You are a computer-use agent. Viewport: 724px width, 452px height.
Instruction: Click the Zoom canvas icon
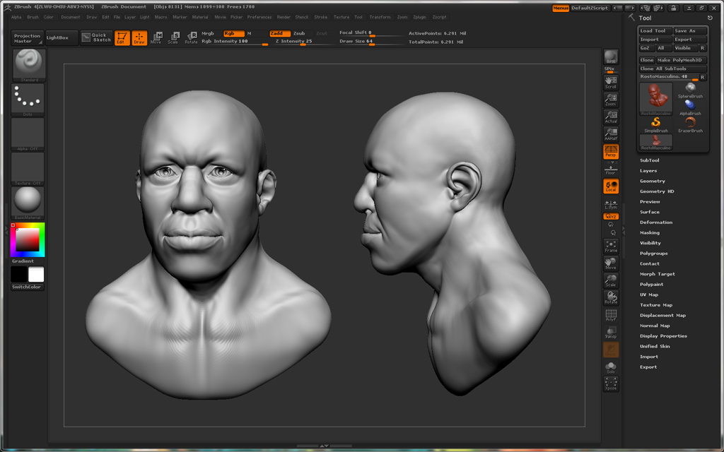coord(611,100)
